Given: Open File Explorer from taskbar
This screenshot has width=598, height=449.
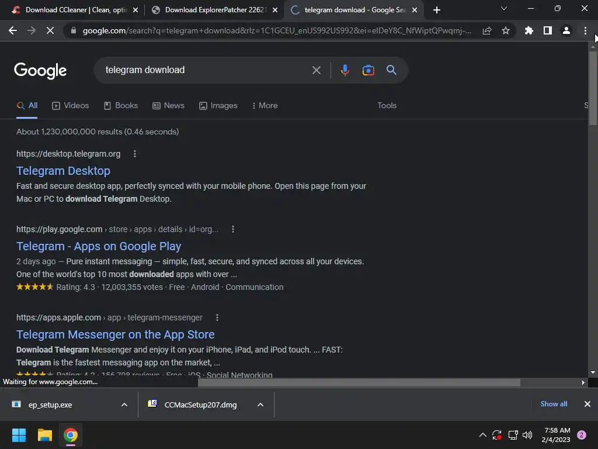Looking at the screenshot, I should tap(44, 435).
